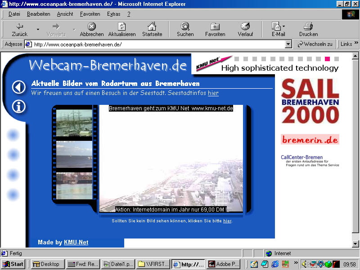Expand the address bar dropdown list

pos(288,44)
